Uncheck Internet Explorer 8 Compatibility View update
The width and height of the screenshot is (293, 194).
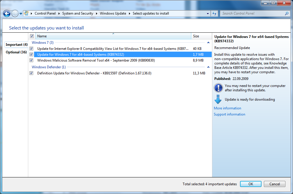31,49
